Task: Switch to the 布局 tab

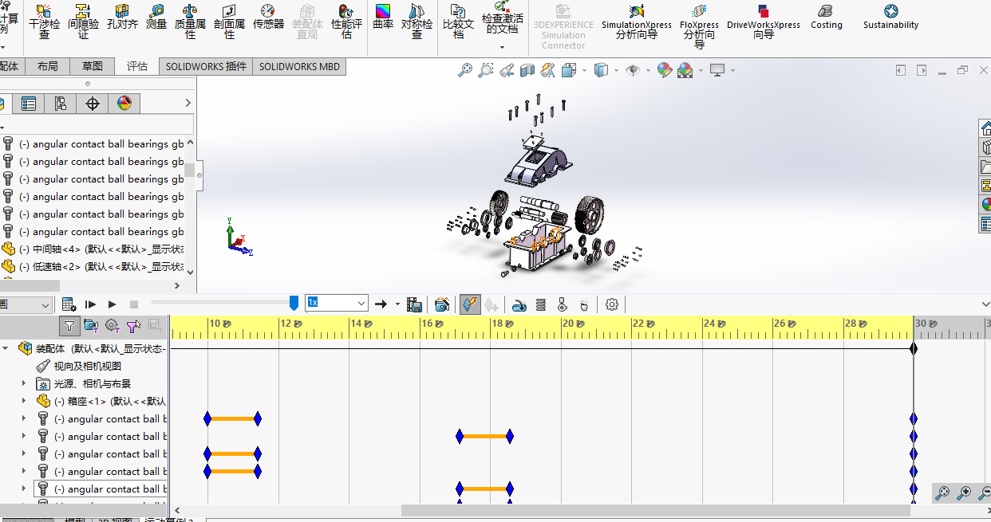Action: pyautogui.click(x=48, y=66)
